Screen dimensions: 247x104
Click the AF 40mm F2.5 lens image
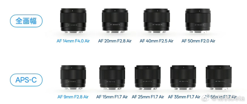click(157, 21)
